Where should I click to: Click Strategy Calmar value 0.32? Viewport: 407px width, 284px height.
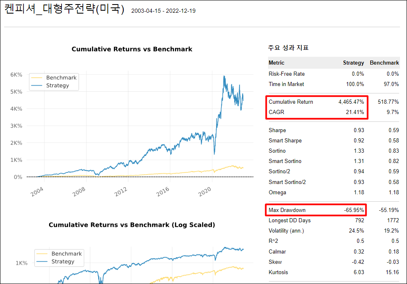359,251
